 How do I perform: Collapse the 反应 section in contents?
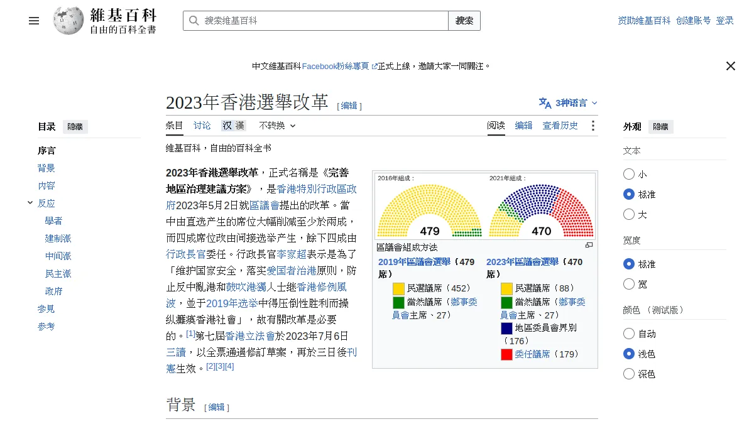point(30,203)
